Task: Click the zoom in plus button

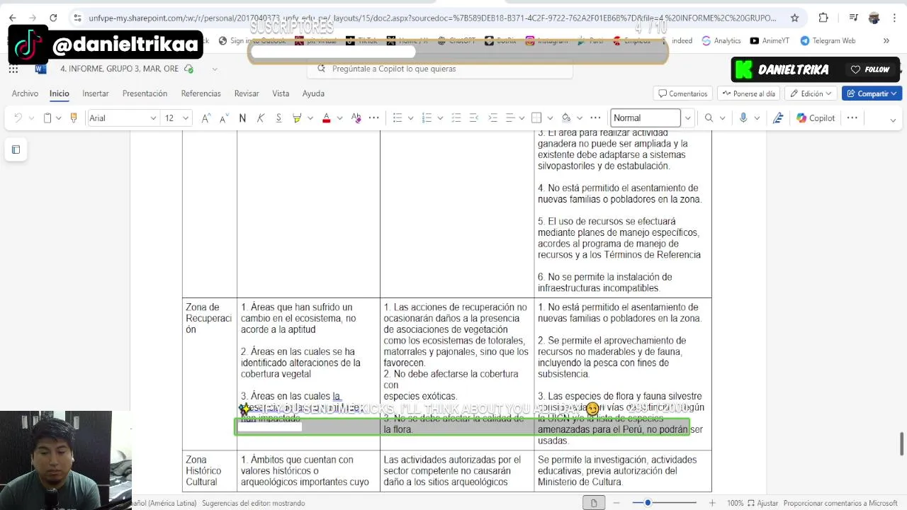Action: 712,503
